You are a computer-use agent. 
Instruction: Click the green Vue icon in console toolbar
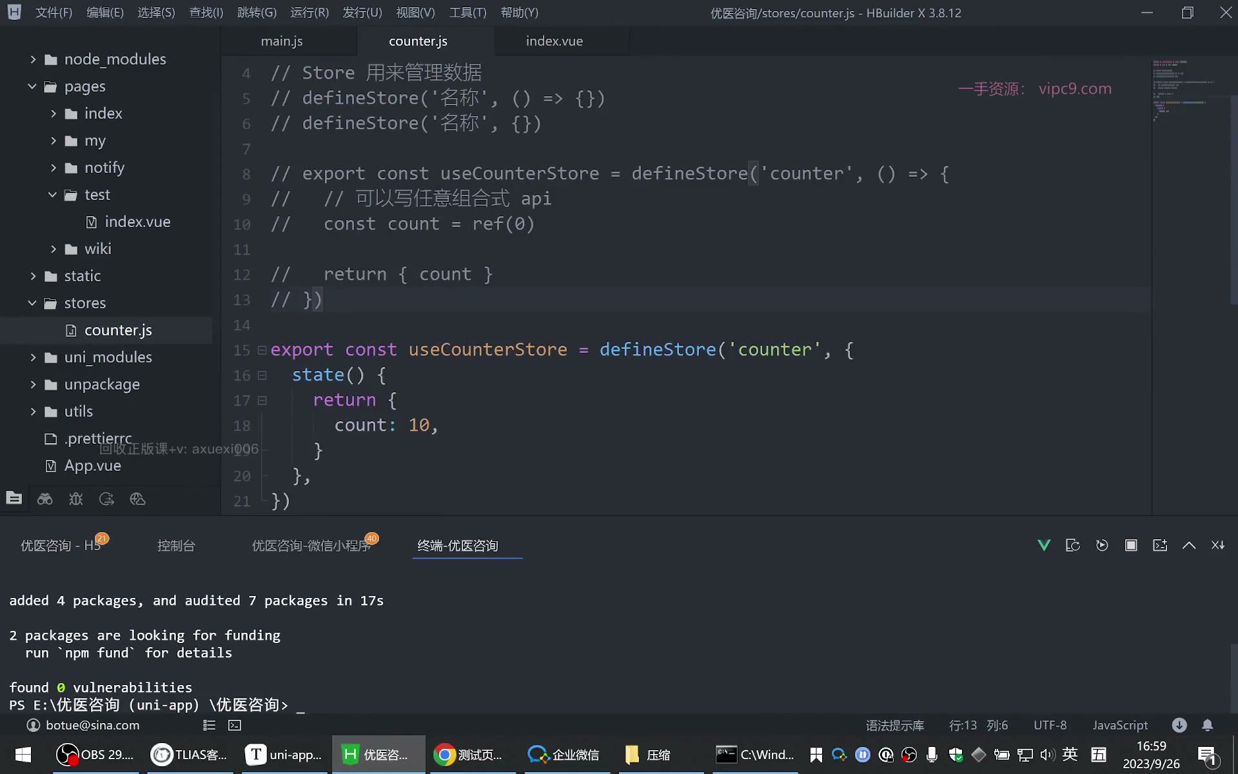pyautogui.click(x=1044, y=546)
